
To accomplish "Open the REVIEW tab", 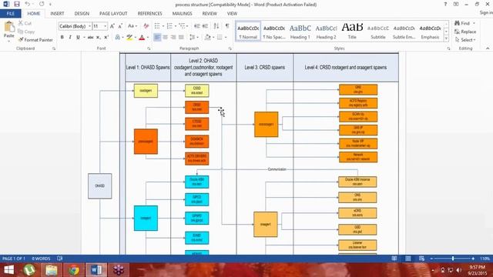I will point(210,14).
